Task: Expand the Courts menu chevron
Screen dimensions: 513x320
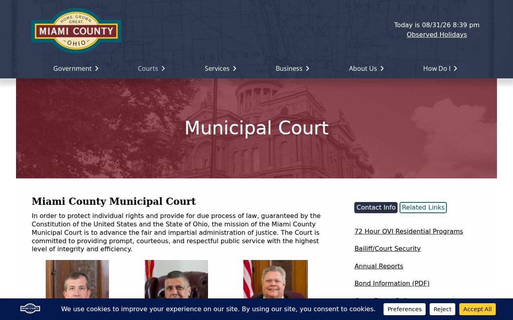Action: 163,68
